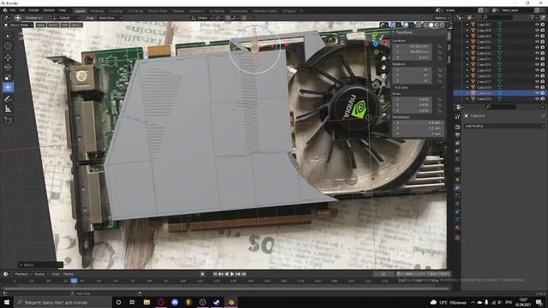
Task: Open the File menu
Action: click(x=13, y=10)
